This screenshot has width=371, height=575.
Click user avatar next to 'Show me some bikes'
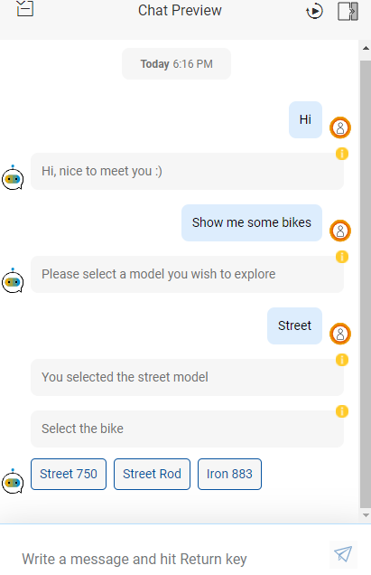(340, 231)
